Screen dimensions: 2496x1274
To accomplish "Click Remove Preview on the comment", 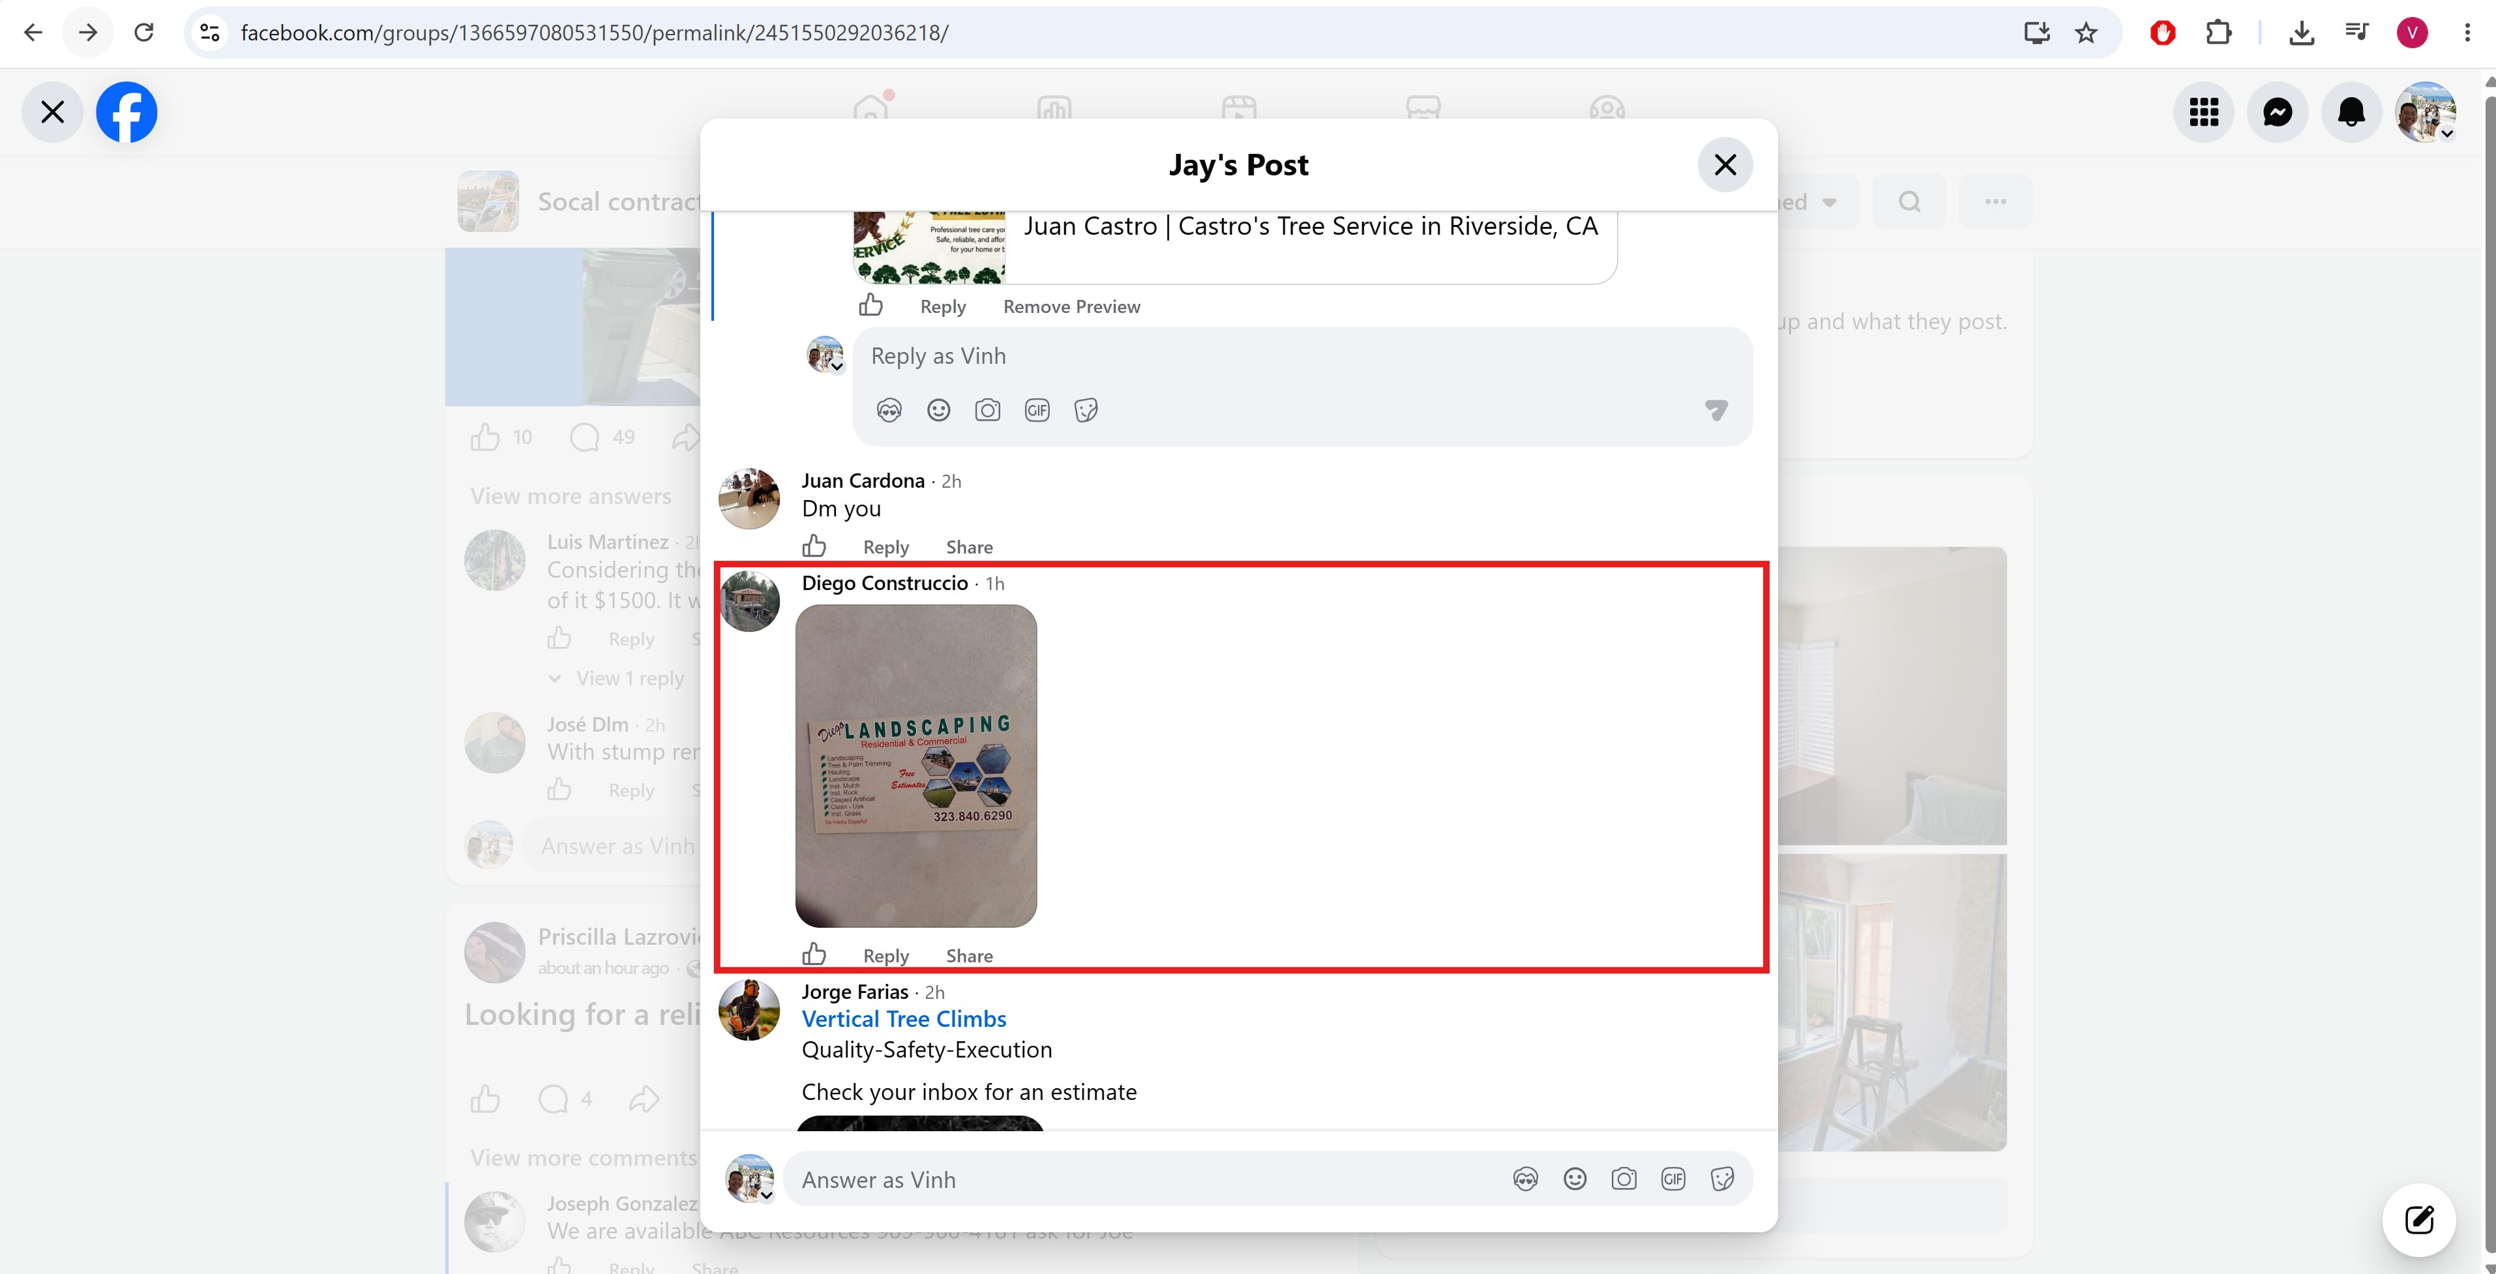I will (1072, 306).
